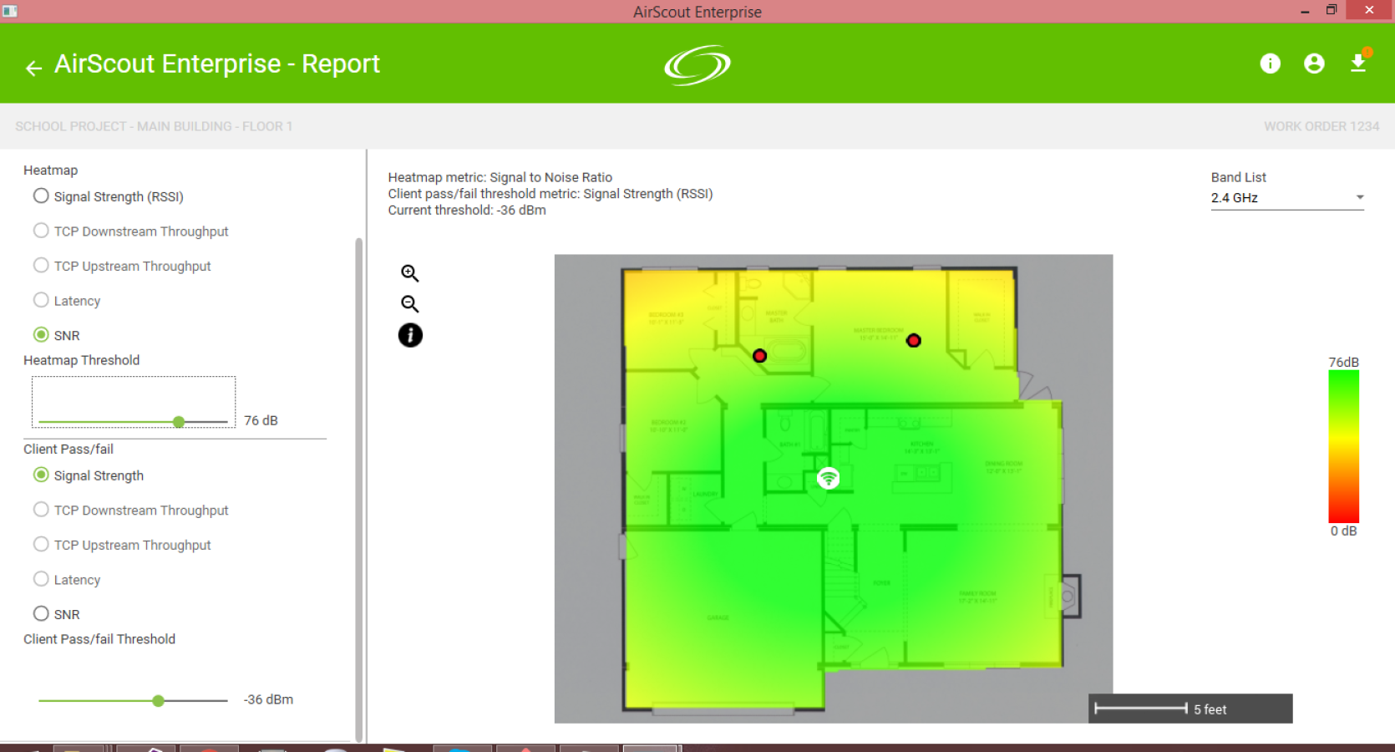The width and height of the screenshot is (1395, 752).
Task: Open the info icon in the header
Action: pos(1270,64)
